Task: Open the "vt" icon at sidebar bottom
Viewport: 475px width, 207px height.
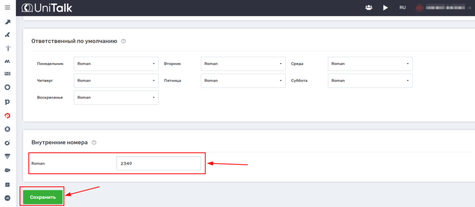Action: [7, 198]
